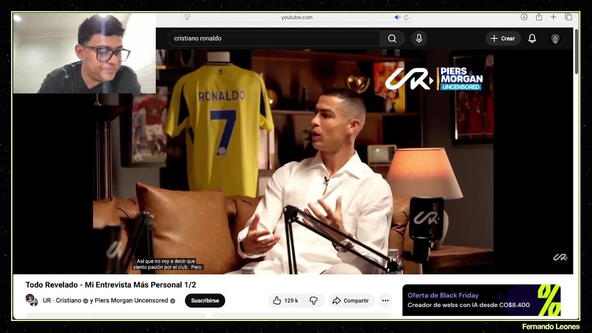Click the YouTube search magnifier button
Screen dimensions: 592x333
[x=392, y=38]
